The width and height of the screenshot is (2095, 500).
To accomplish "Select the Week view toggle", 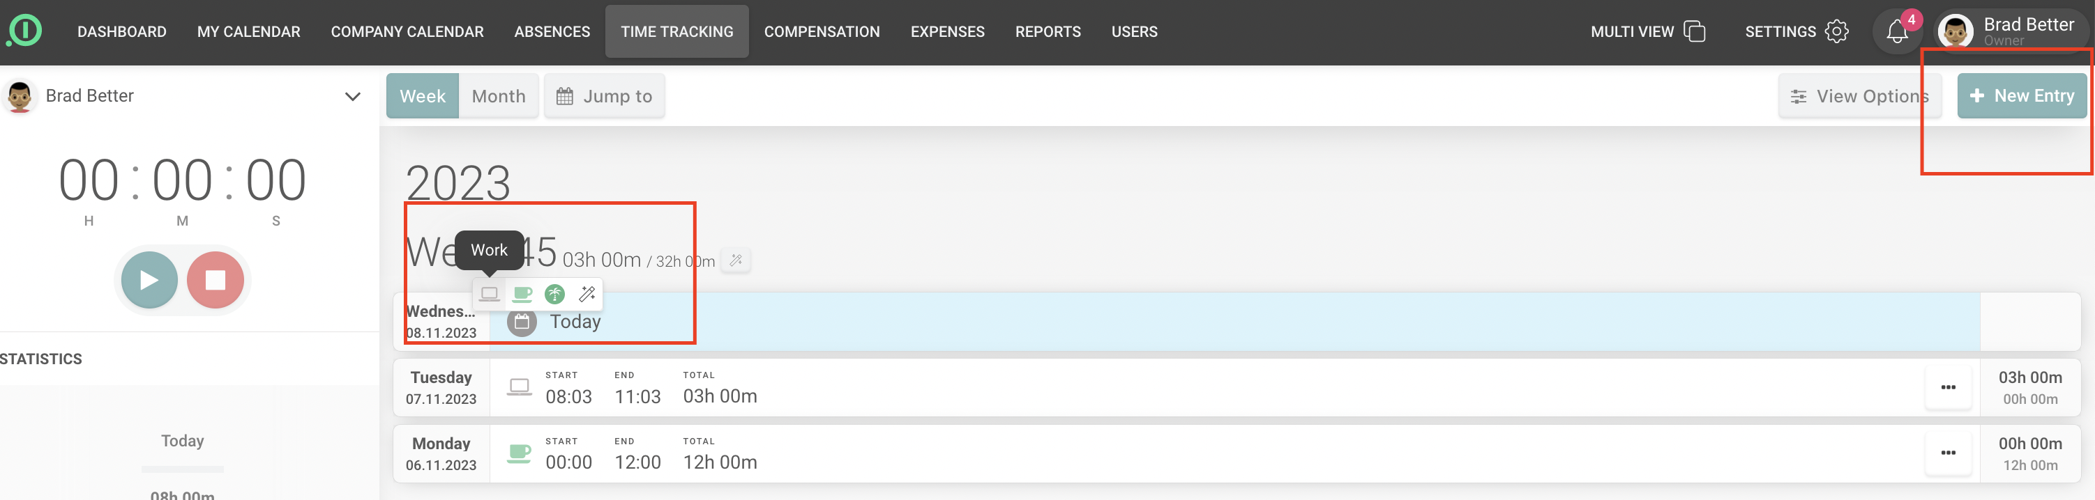I will click(x=422, y=96).
